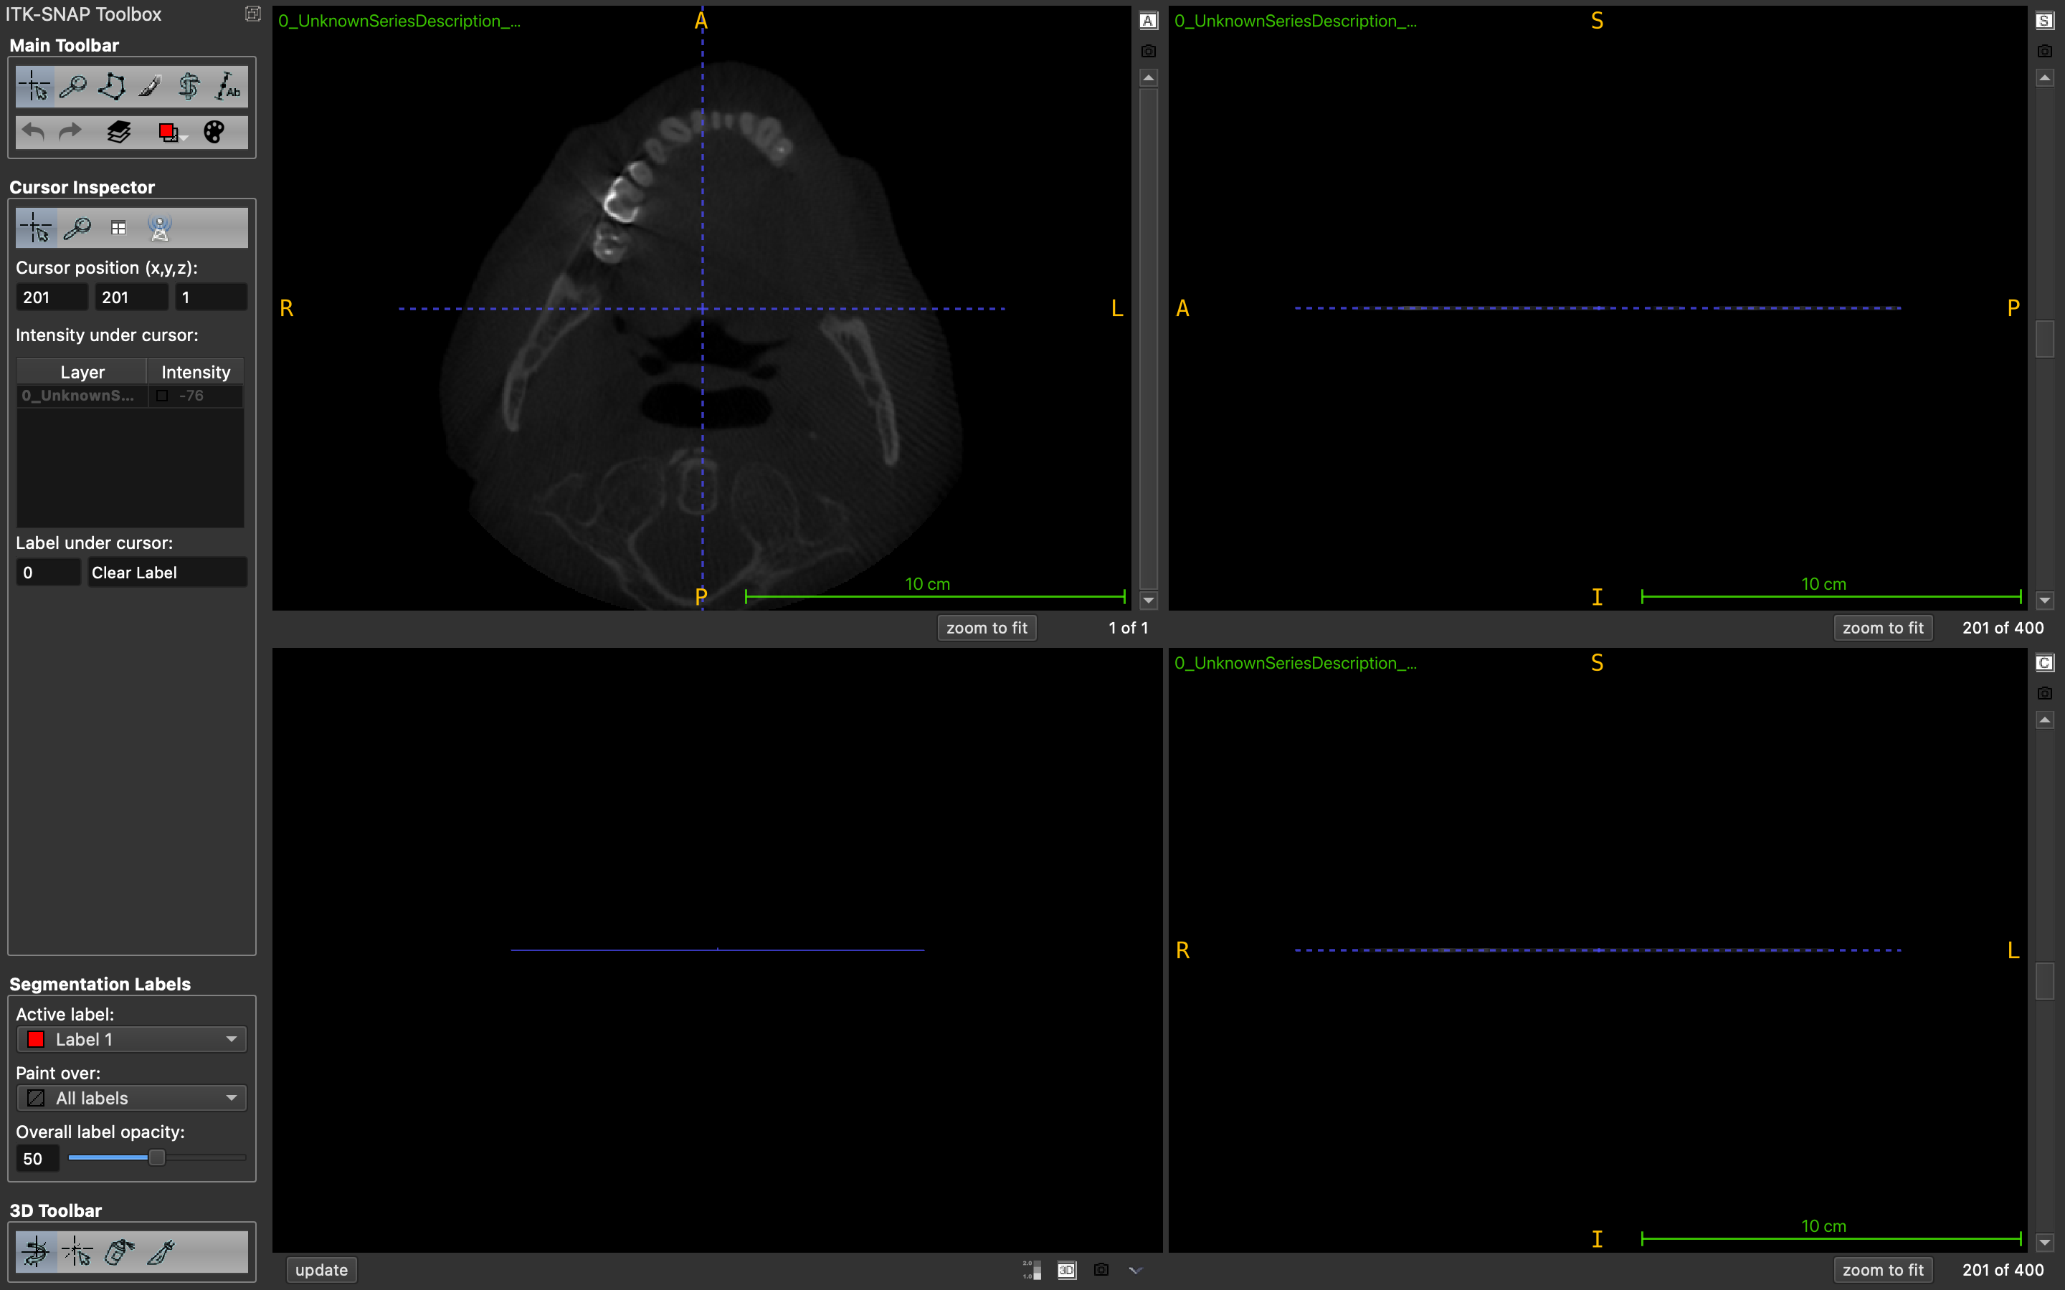Open the color palette label editor
Screen dimensions: 2065x1290
214,131
